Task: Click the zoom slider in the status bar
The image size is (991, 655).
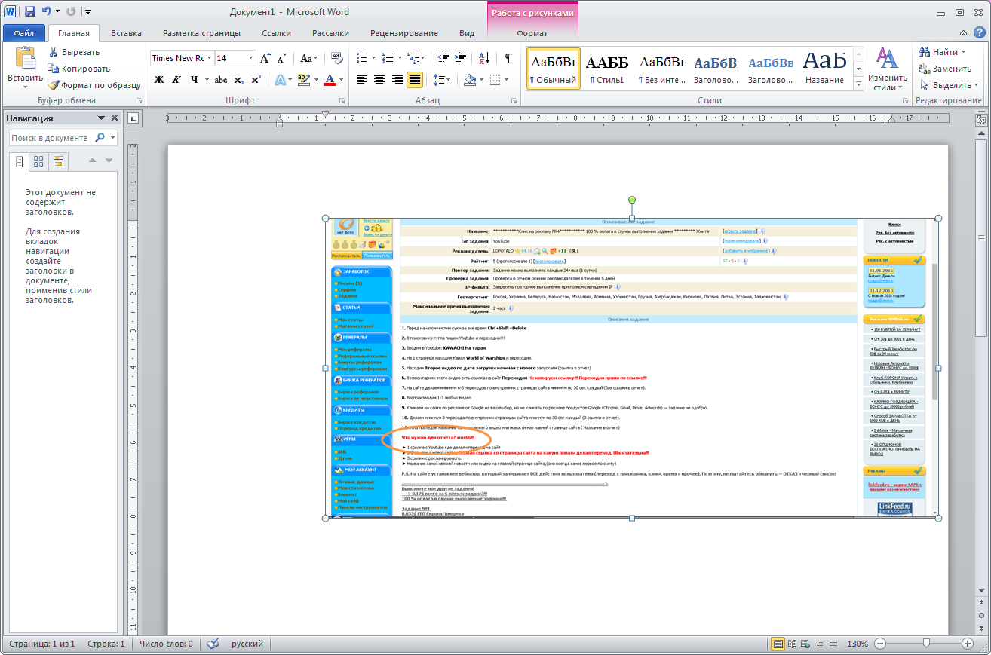Action: [926, 644]
